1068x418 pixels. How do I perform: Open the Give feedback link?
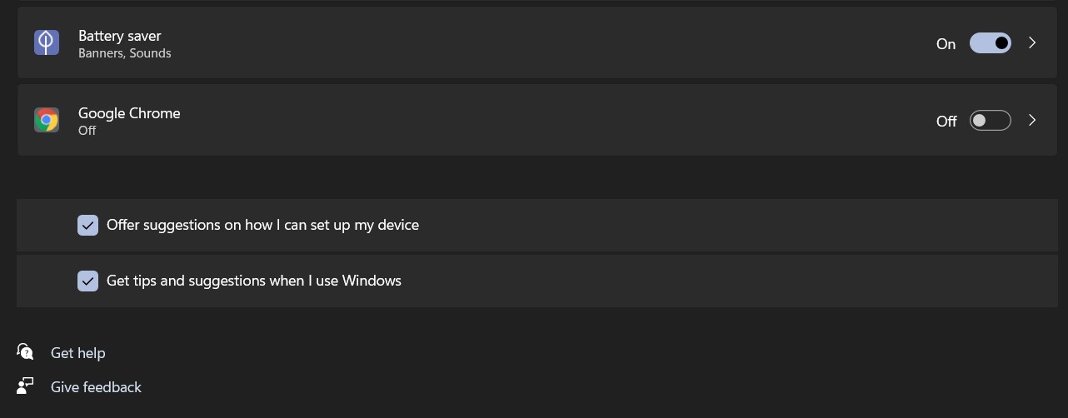tap(96, 387)
